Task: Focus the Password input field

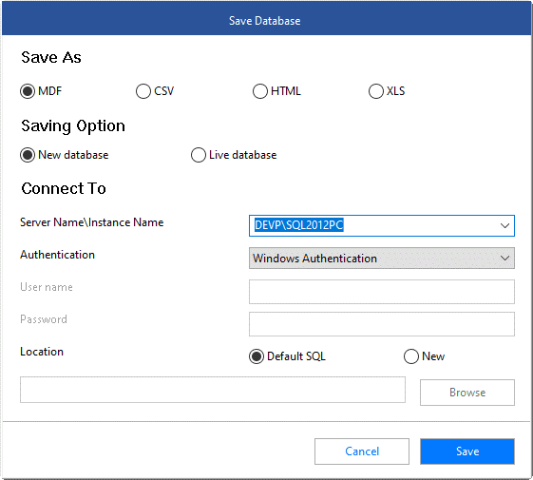Action: [382, 324]
